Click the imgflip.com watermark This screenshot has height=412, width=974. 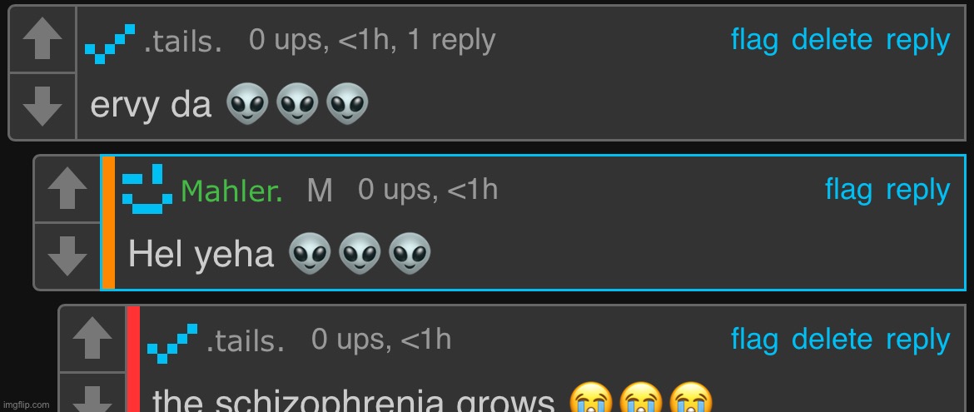click(x=26, y=405)
